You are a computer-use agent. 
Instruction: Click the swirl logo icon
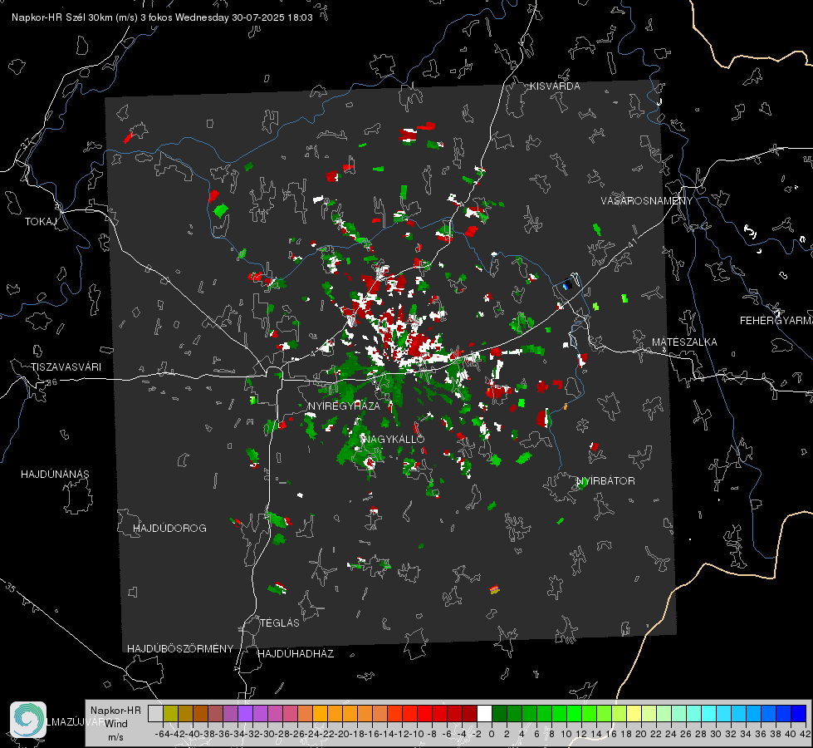28,720
